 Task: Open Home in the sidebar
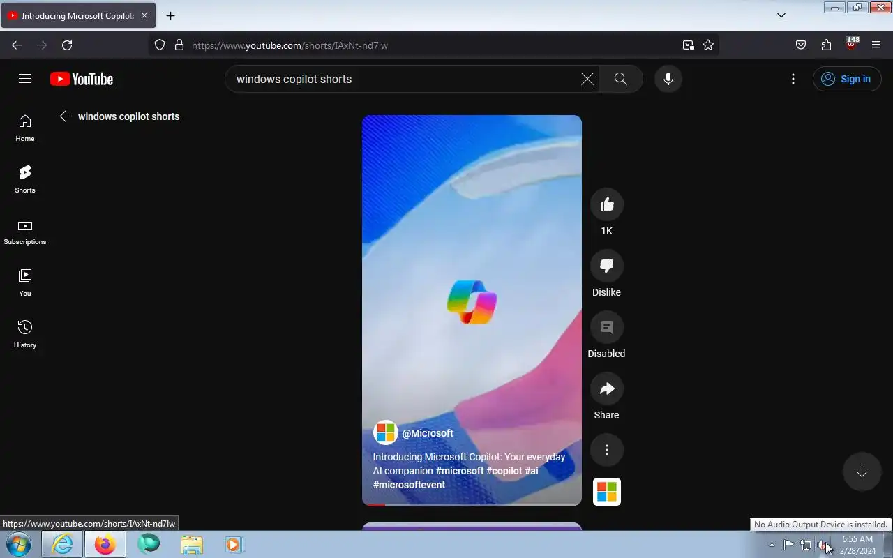pyautogui.click(x=25, y=128)
